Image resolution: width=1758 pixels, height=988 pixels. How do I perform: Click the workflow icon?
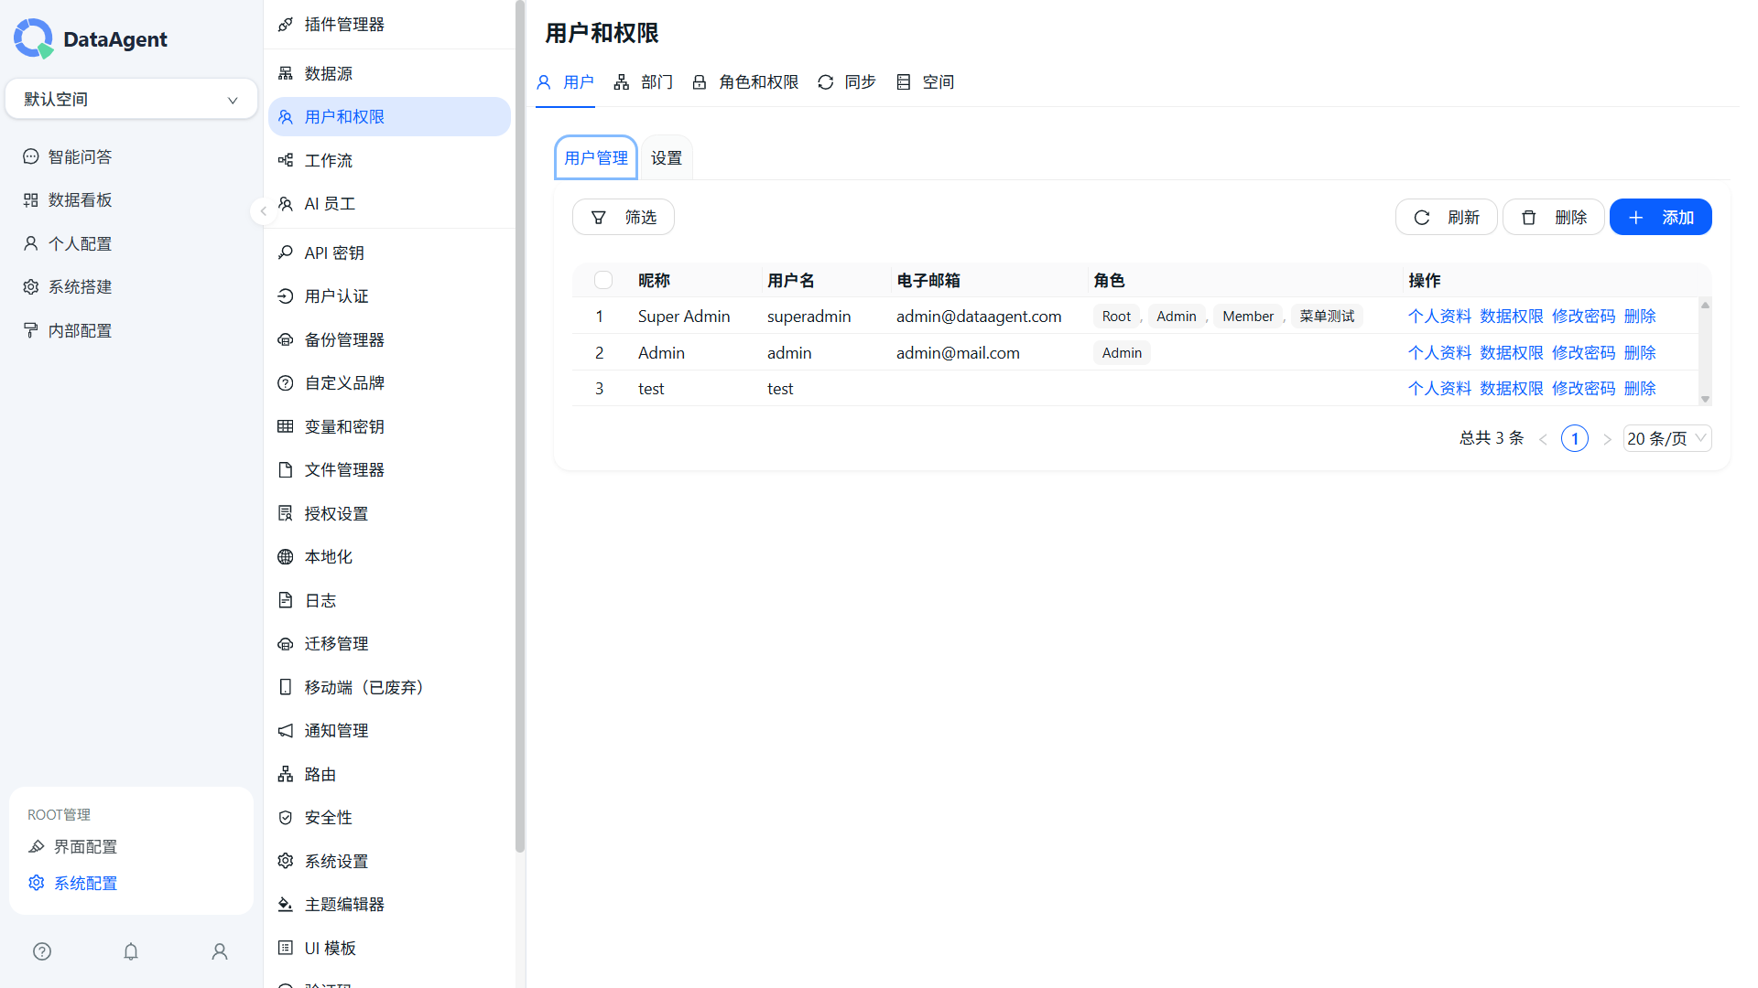point(286,160)
